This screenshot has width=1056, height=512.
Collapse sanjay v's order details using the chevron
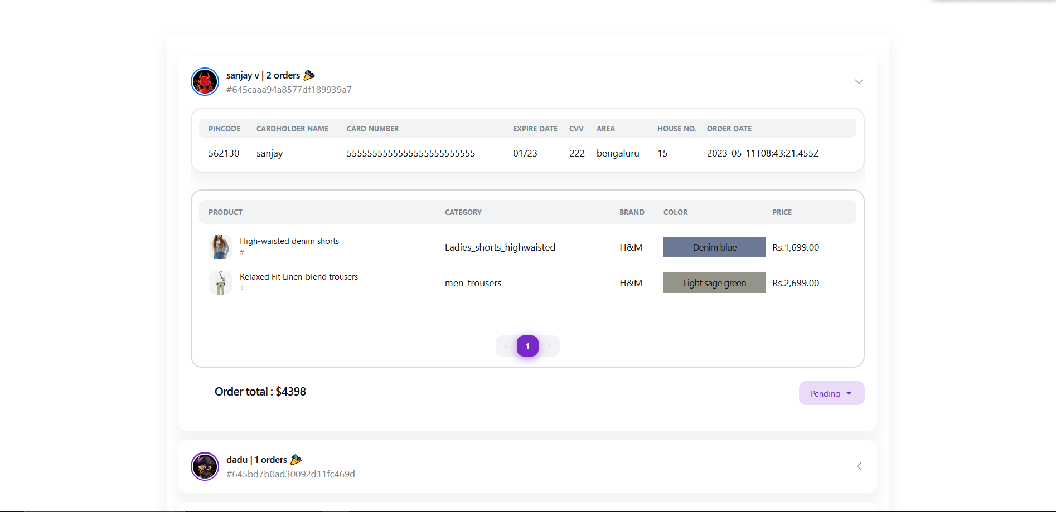click(859, 81)
